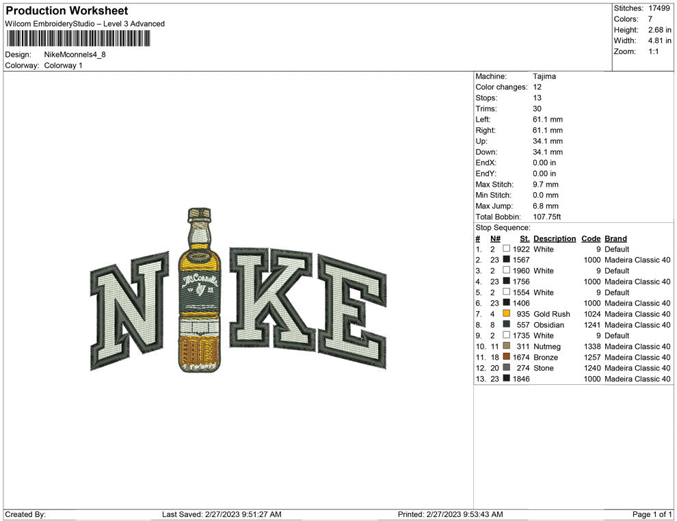Click the letter N in the design
The width and height of the screenshot is (677, 521).
[129, 311]
